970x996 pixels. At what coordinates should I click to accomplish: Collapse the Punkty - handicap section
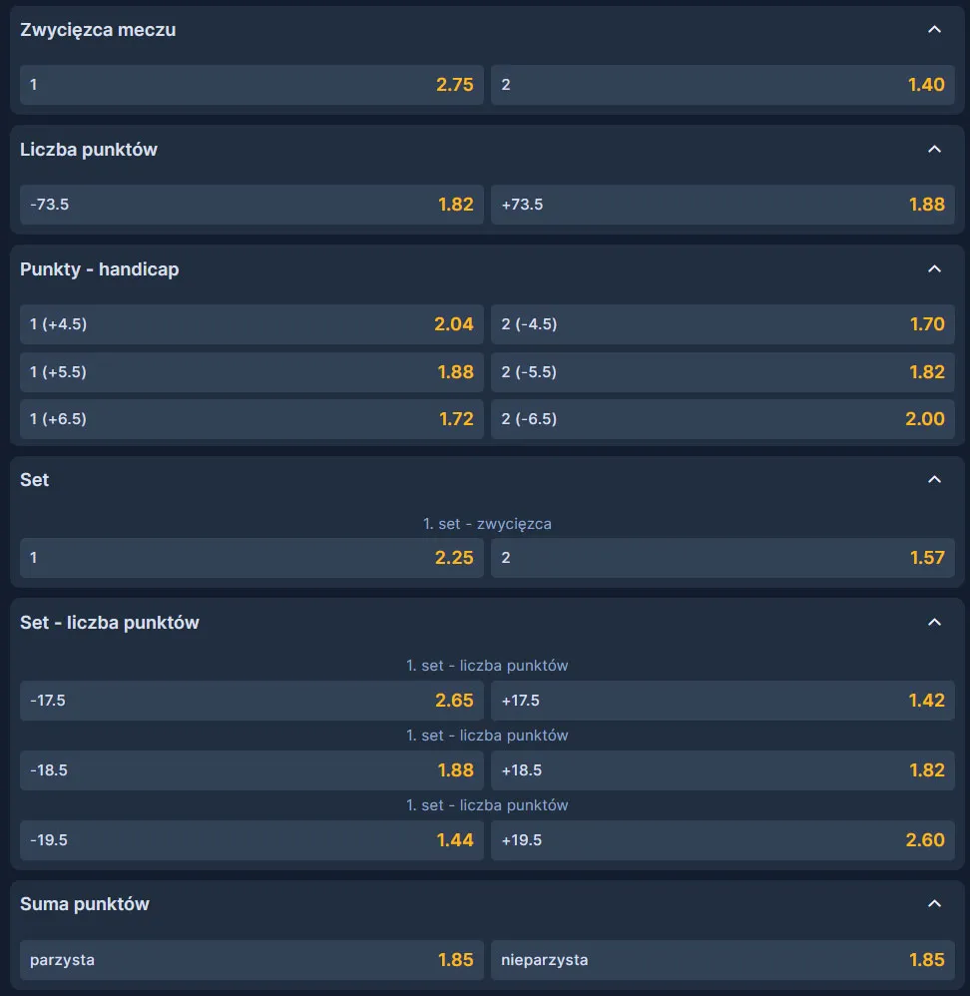coord(934,269)
